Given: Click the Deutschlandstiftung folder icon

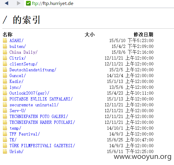Looking at the screenshot, I should [5, 70].
